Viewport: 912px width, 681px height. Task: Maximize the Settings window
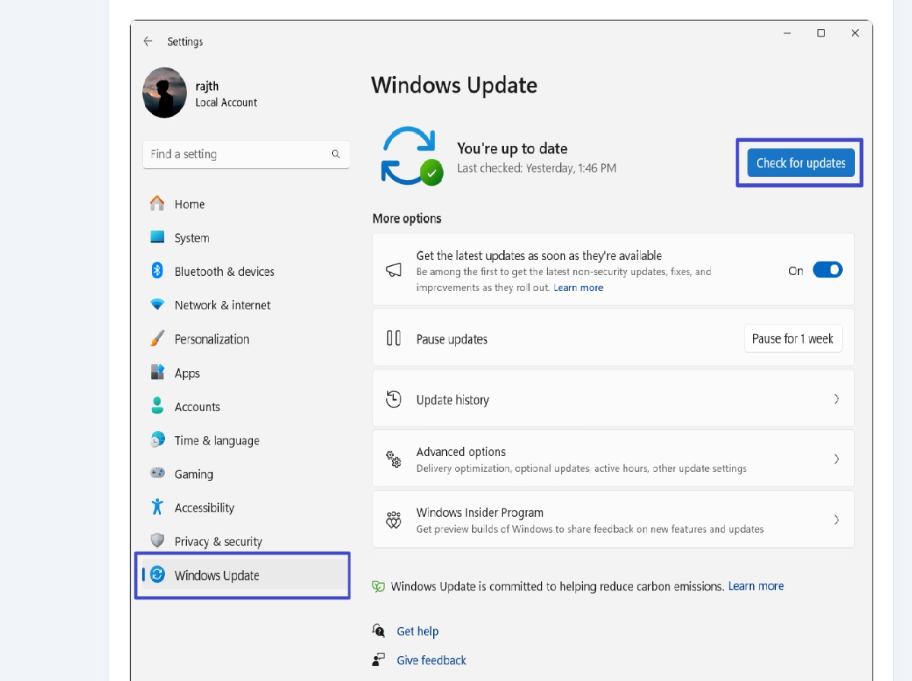point(821,33)
